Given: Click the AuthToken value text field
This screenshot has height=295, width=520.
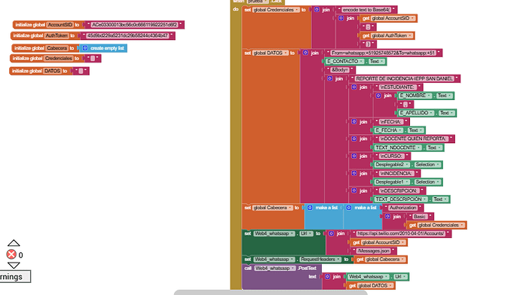Looking at the screenshot, I should tap(128, 35).
